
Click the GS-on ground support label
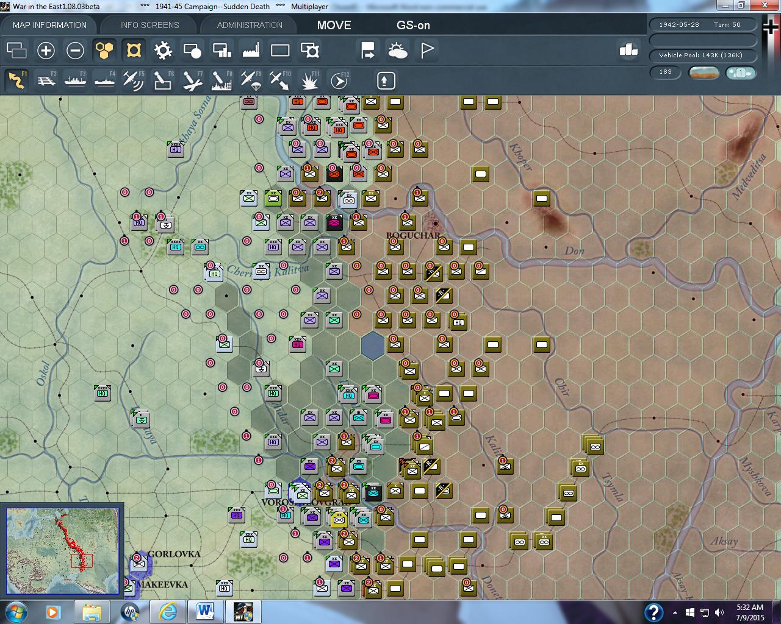pos(413,26)
